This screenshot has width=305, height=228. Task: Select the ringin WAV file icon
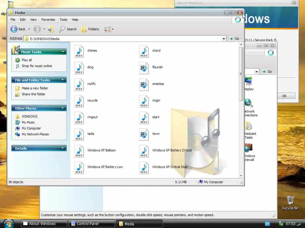(144, 102)
